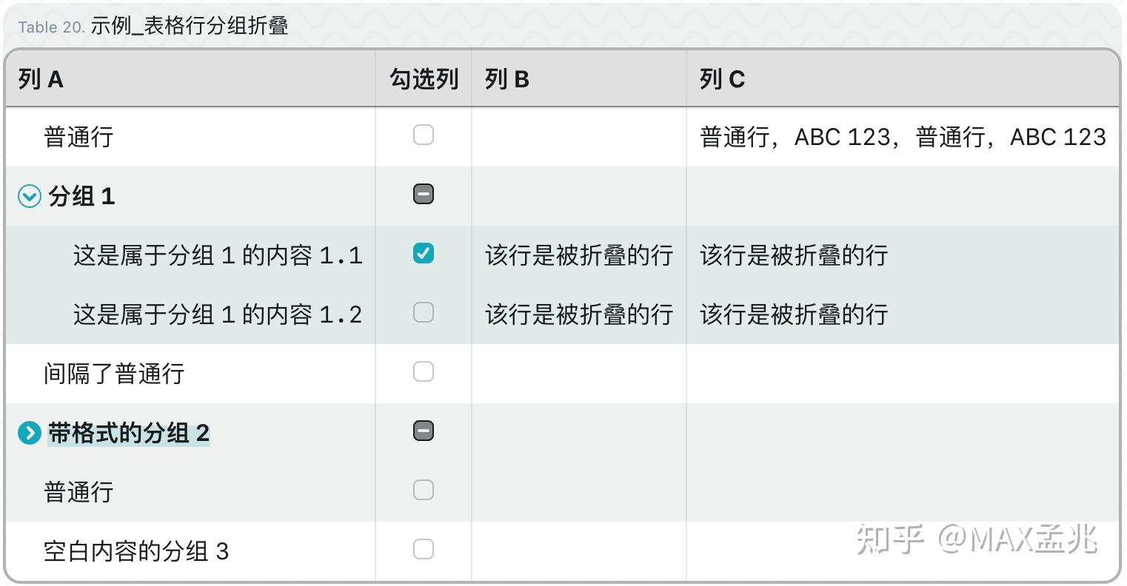Click the 列 B cell in 内容 1.1 row

(579, 255)
